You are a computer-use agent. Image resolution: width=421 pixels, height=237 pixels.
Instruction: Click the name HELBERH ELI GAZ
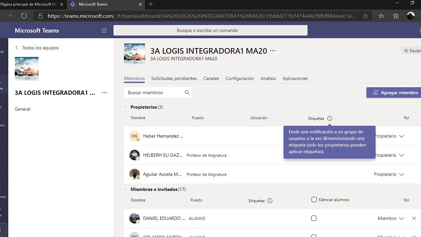coord(163,155)
